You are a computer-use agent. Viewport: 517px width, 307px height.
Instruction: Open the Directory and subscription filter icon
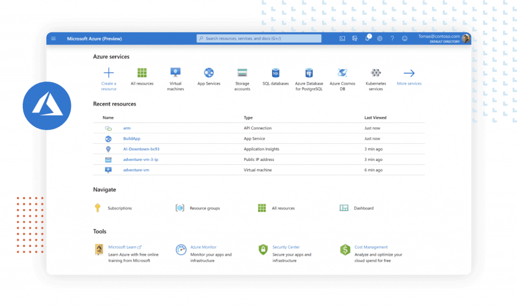click(355, 38)
